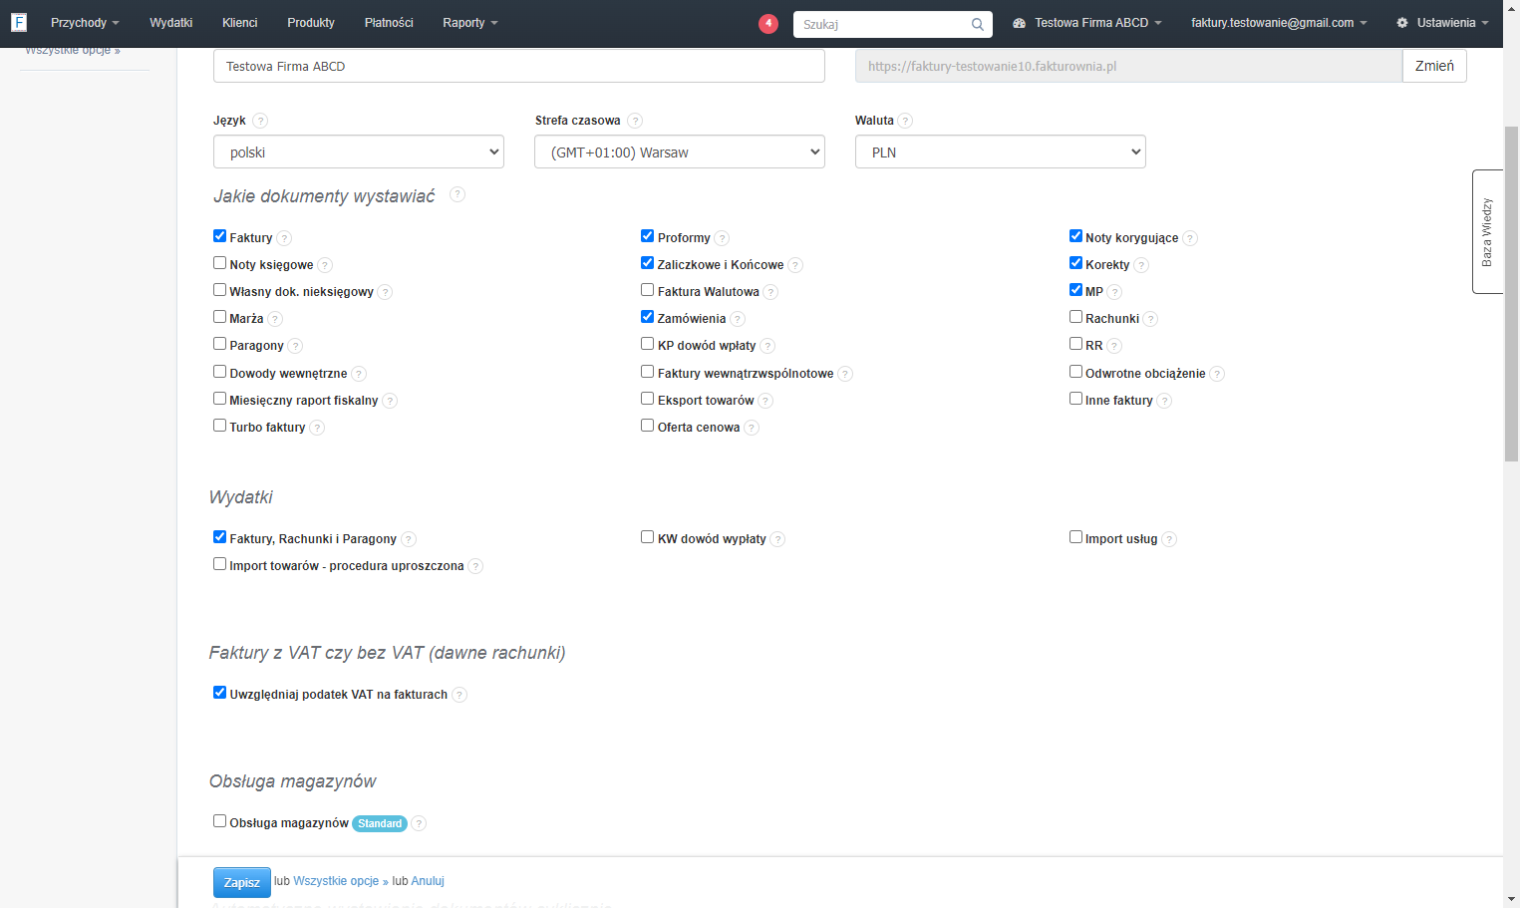Uncheck the Faktury checkbox
The image size is (1520, 908).
point(219,236)
